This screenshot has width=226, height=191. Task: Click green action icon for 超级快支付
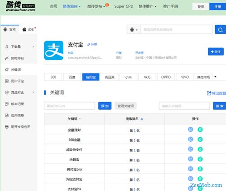pos(200,149)
